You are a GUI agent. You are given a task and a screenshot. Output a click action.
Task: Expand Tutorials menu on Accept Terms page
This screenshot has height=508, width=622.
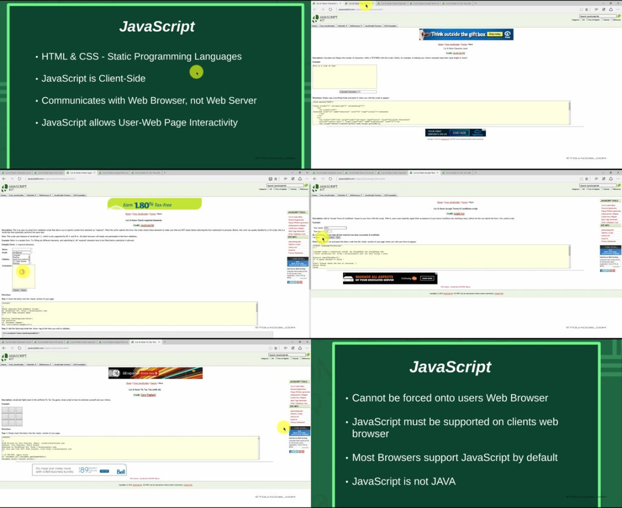[342, 195]
